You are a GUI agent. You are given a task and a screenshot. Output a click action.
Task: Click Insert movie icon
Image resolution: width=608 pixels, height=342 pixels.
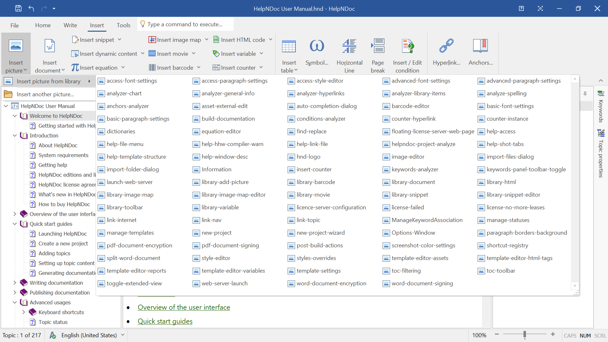point(152,54)
